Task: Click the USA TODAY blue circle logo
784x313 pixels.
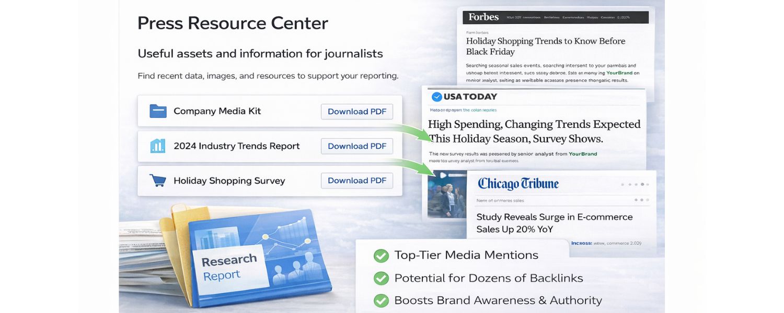Action: (438, 96)
